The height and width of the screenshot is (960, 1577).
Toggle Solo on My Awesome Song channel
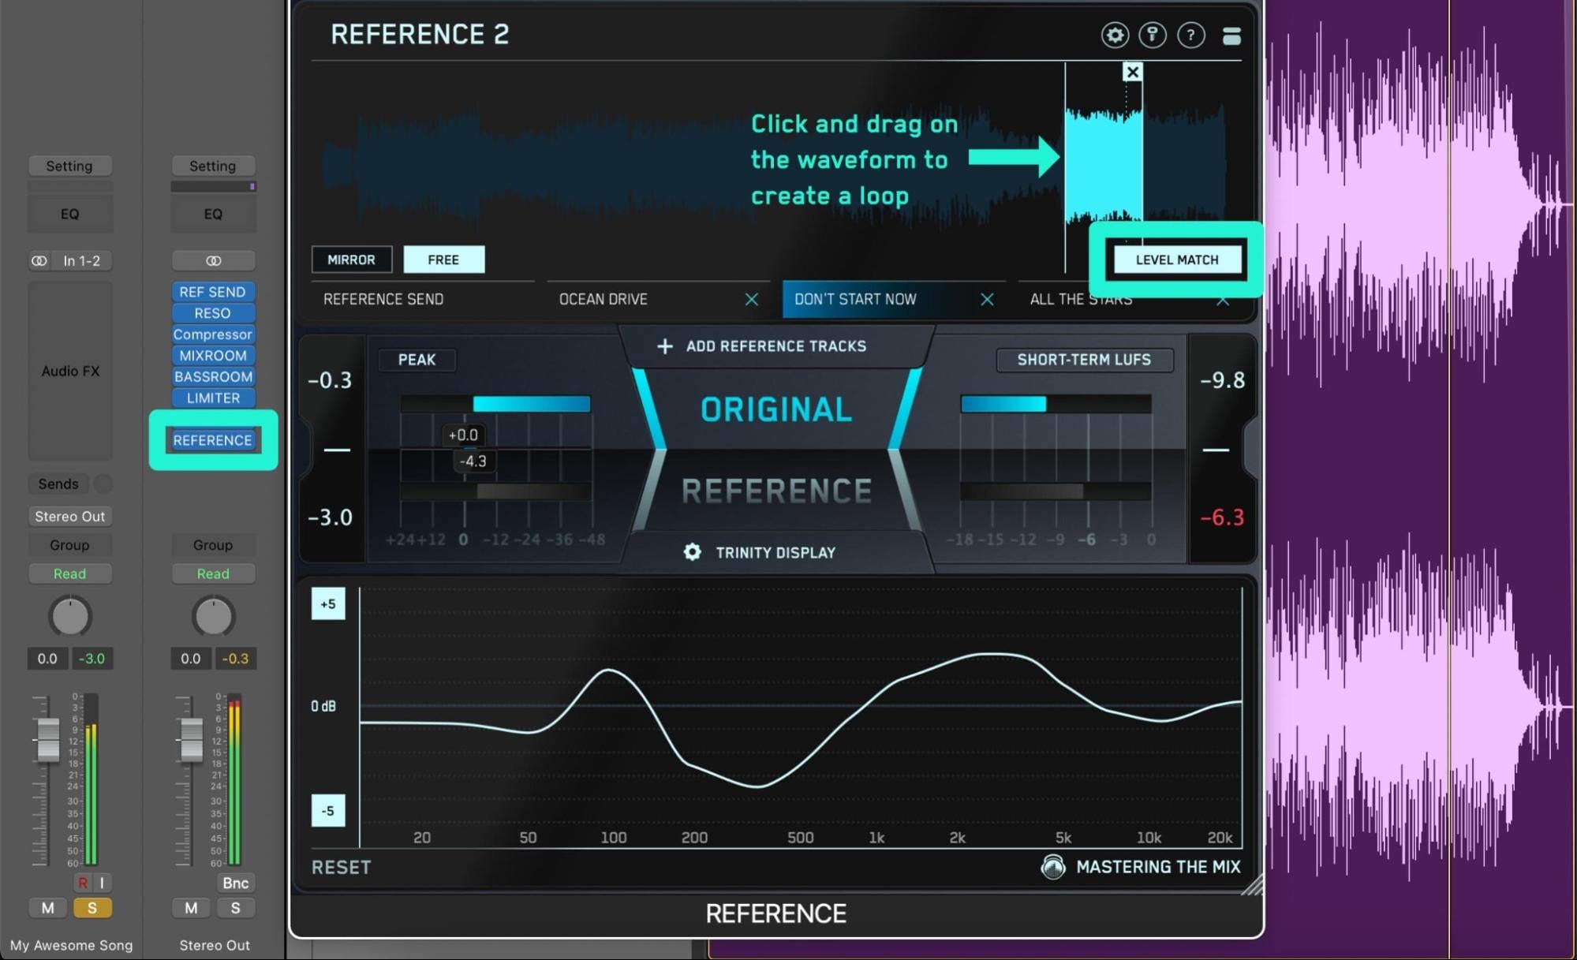[x=92, y=908]
